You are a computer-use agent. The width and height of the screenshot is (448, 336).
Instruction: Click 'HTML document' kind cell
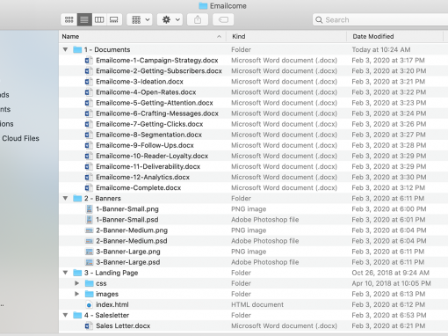tap(257, 304)
